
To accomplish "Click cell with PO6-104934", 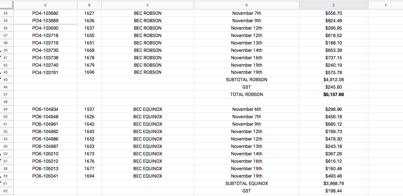I will click(x=45, y=109).
